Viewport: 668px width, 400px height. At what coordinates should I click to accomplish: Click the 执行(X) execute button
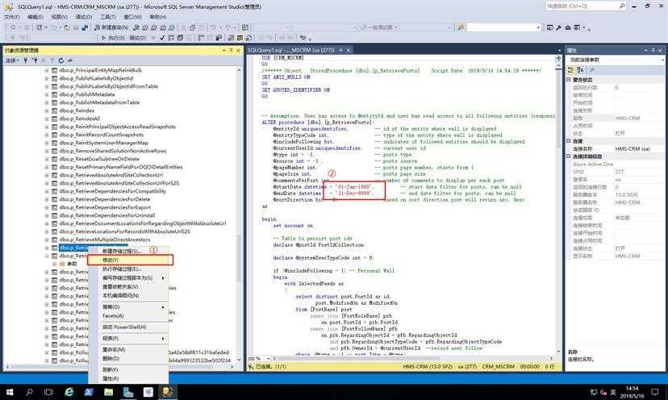(x=113, y=38)
